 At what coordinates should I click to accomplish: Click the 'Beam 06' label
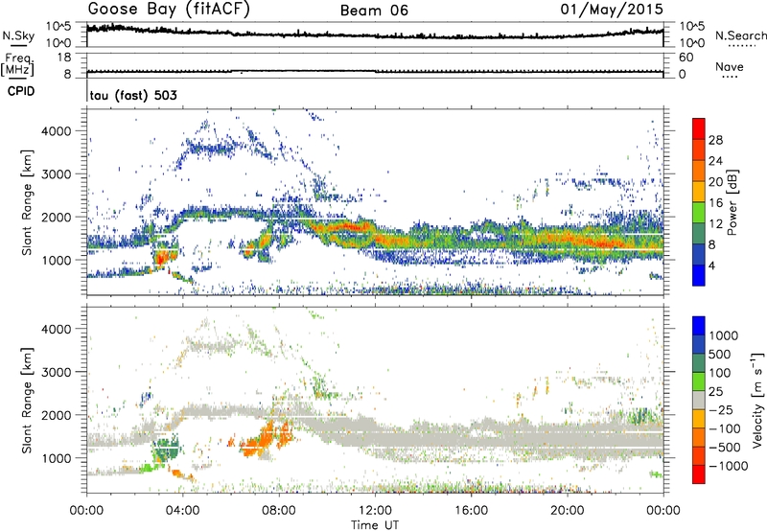tap(374, 11)
